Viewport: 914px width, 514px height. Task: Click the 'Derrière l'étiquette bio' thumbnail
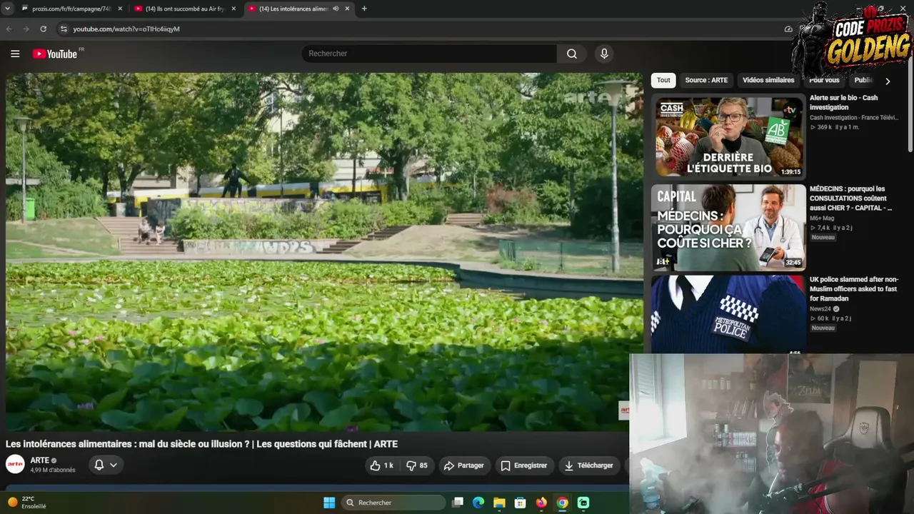tap(728, 136)
